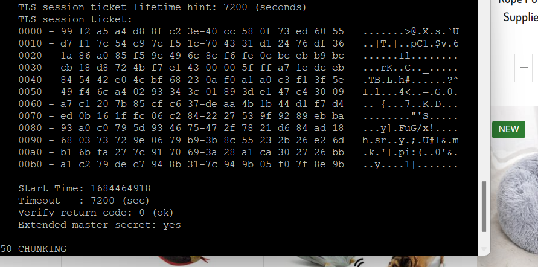This screenshot has width=538, height=267.
Task: Click the 'Start Time: 1684464918' line
Action: coord(84,188)
